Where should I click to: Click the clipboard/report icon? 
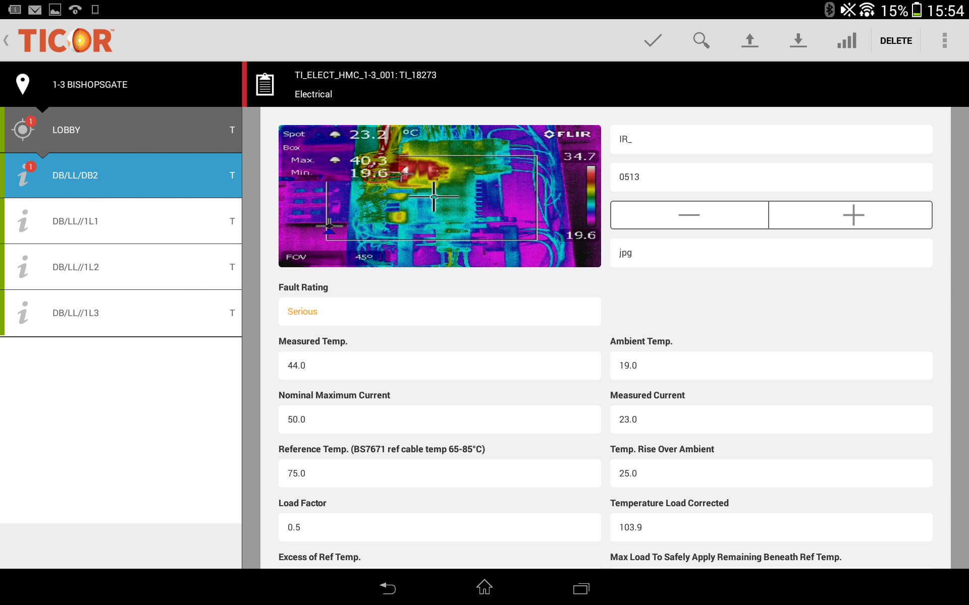(x=266, y=83)
